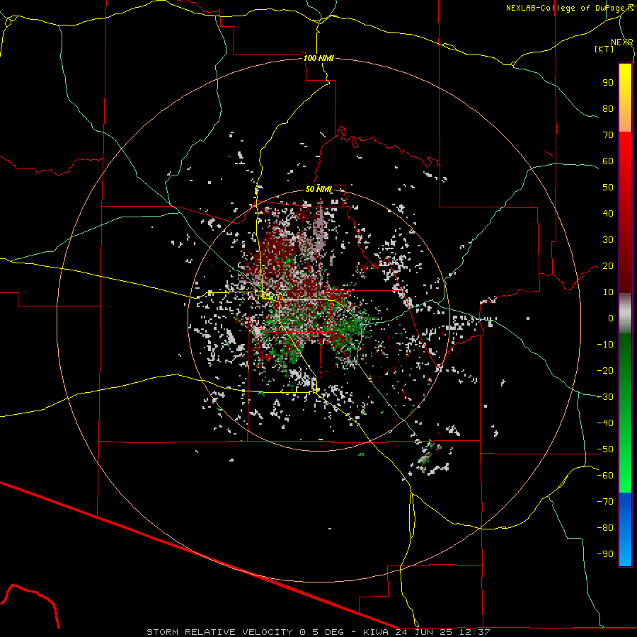
Task: Click the -70 value on velocity scale
Action: 605,502
